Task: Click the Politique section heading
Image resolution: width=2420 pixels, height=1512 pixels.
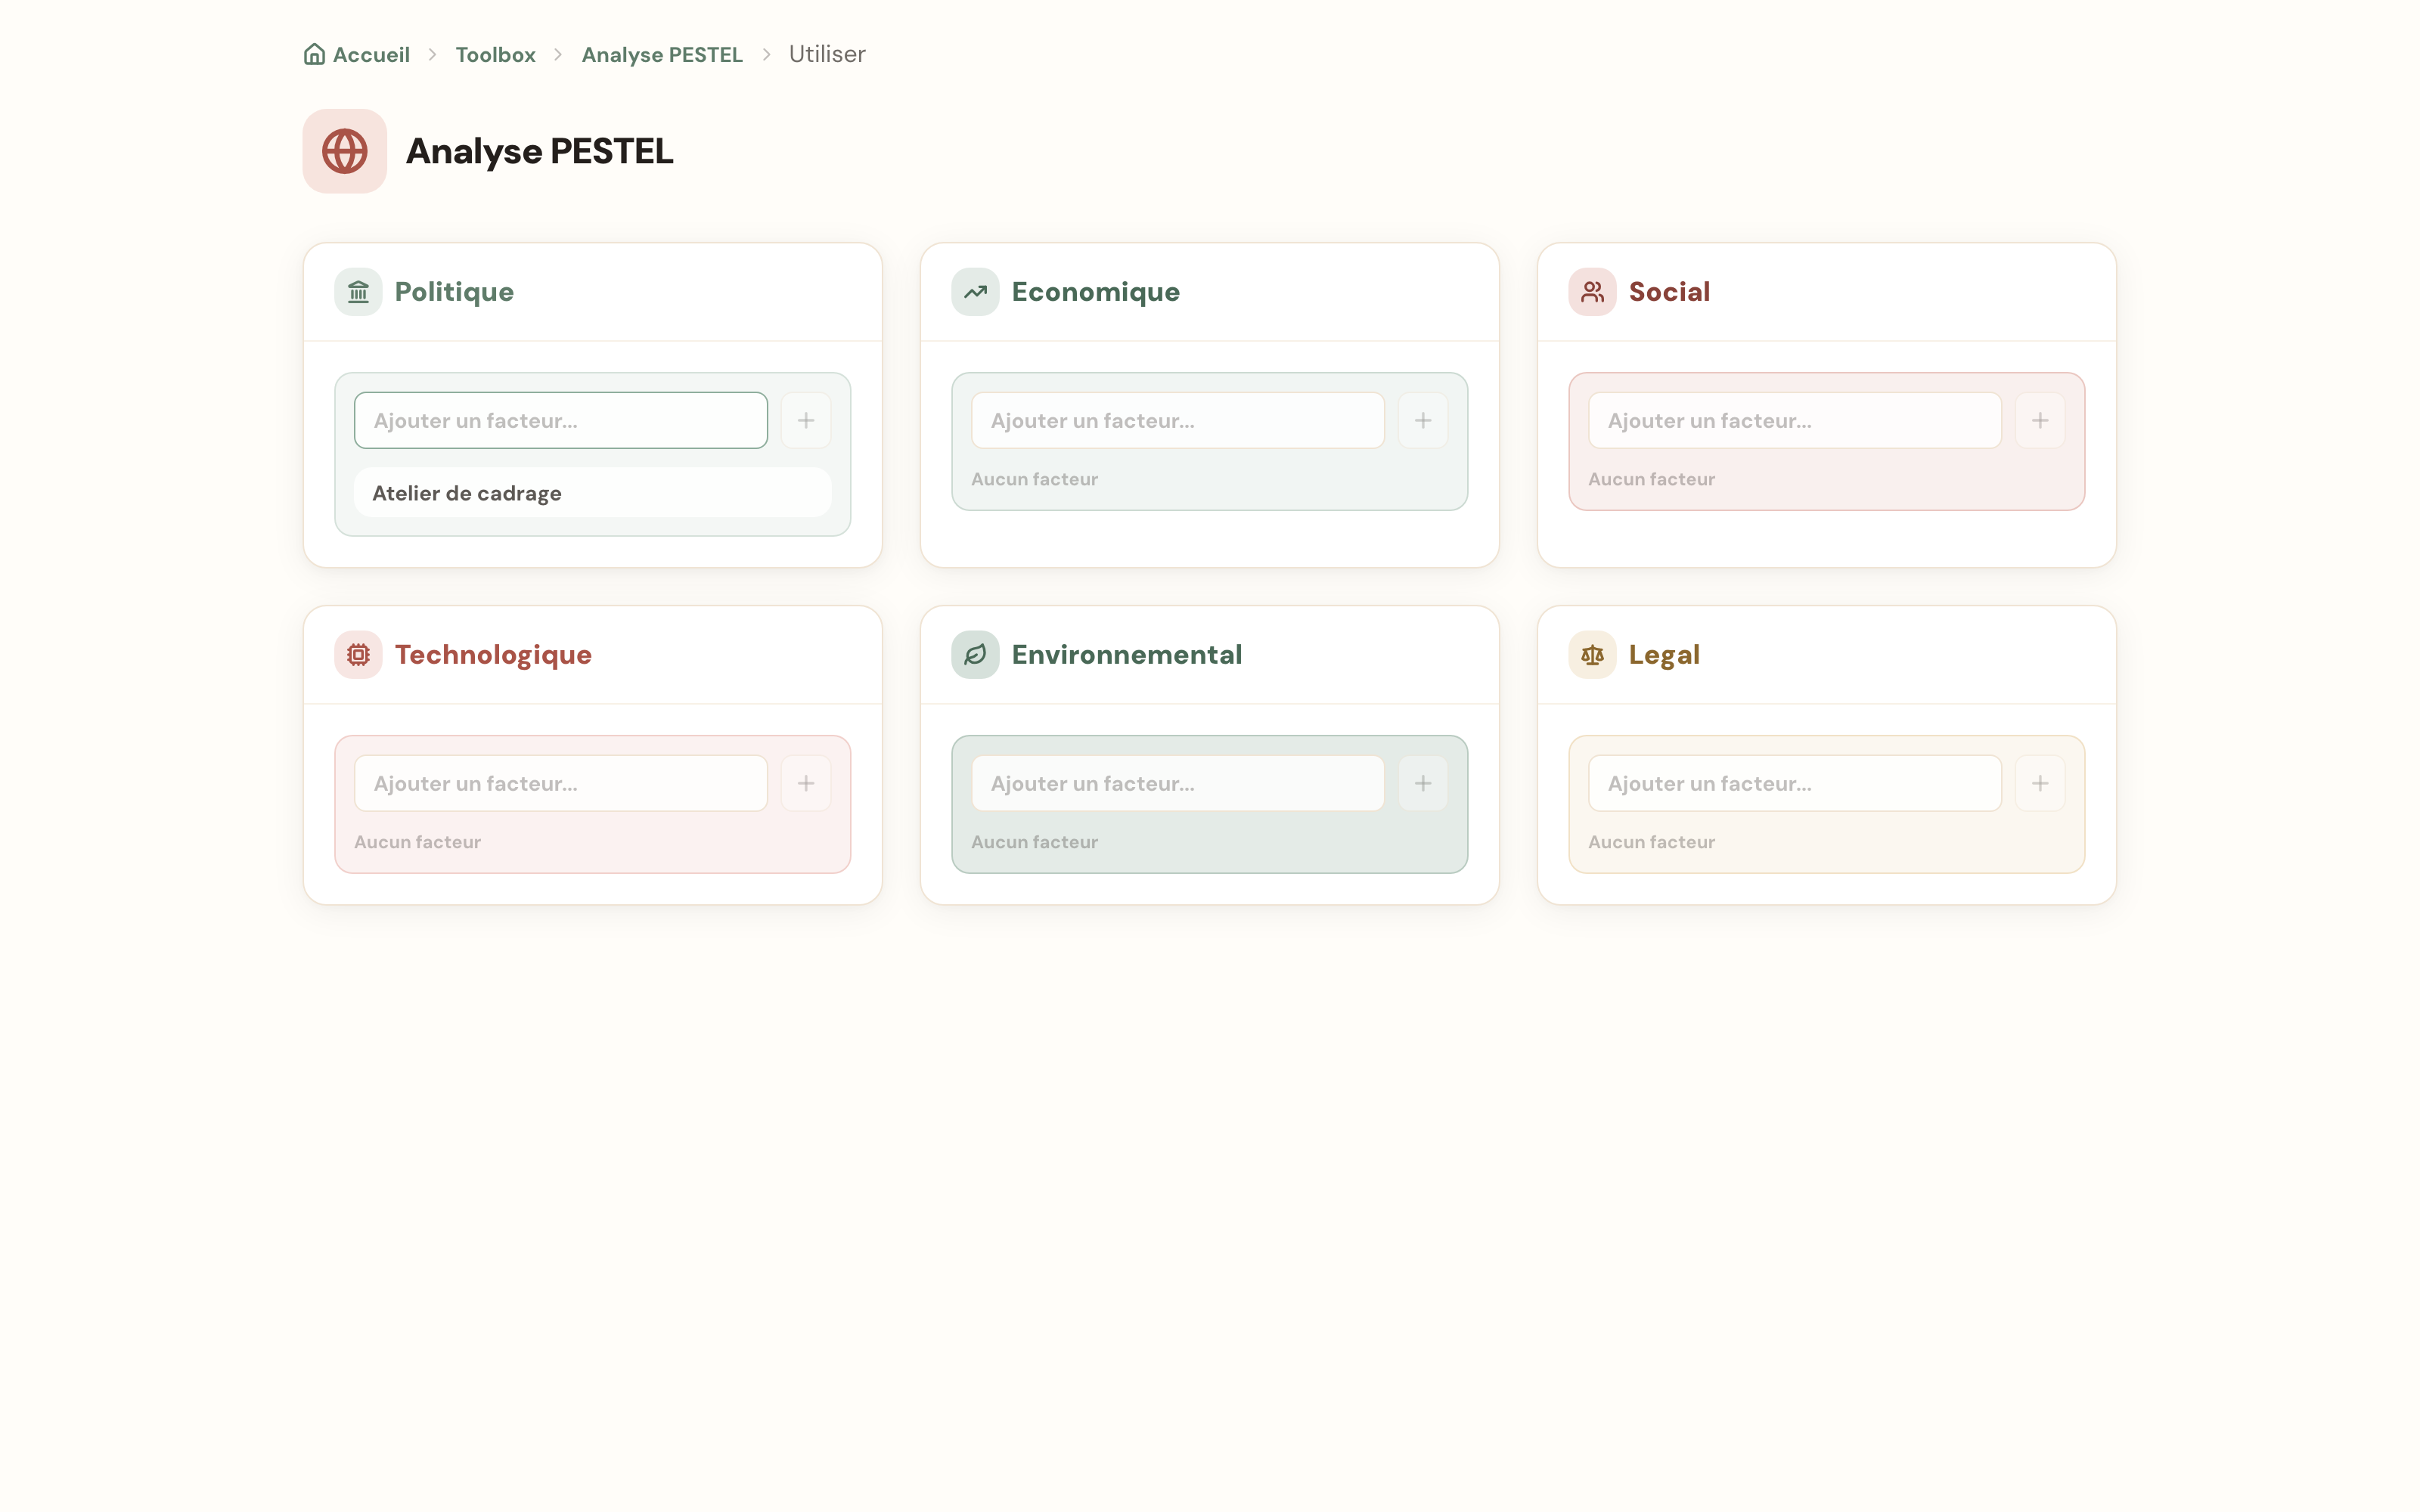Action: (454, 292)
